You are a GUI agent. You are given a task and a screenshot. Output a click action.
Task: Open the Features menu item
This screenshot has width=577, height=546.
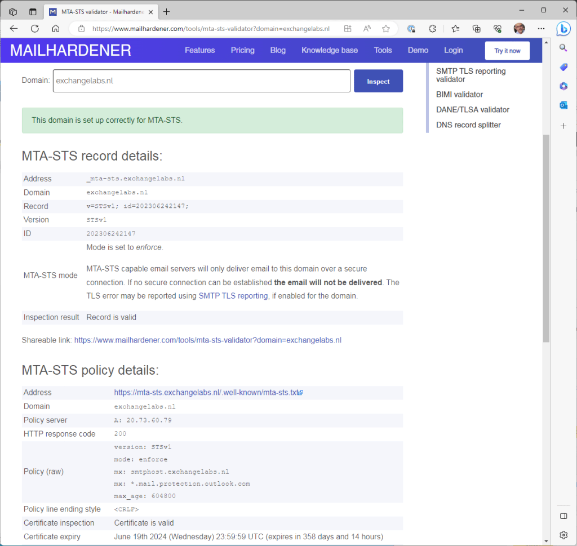point(199,50)
